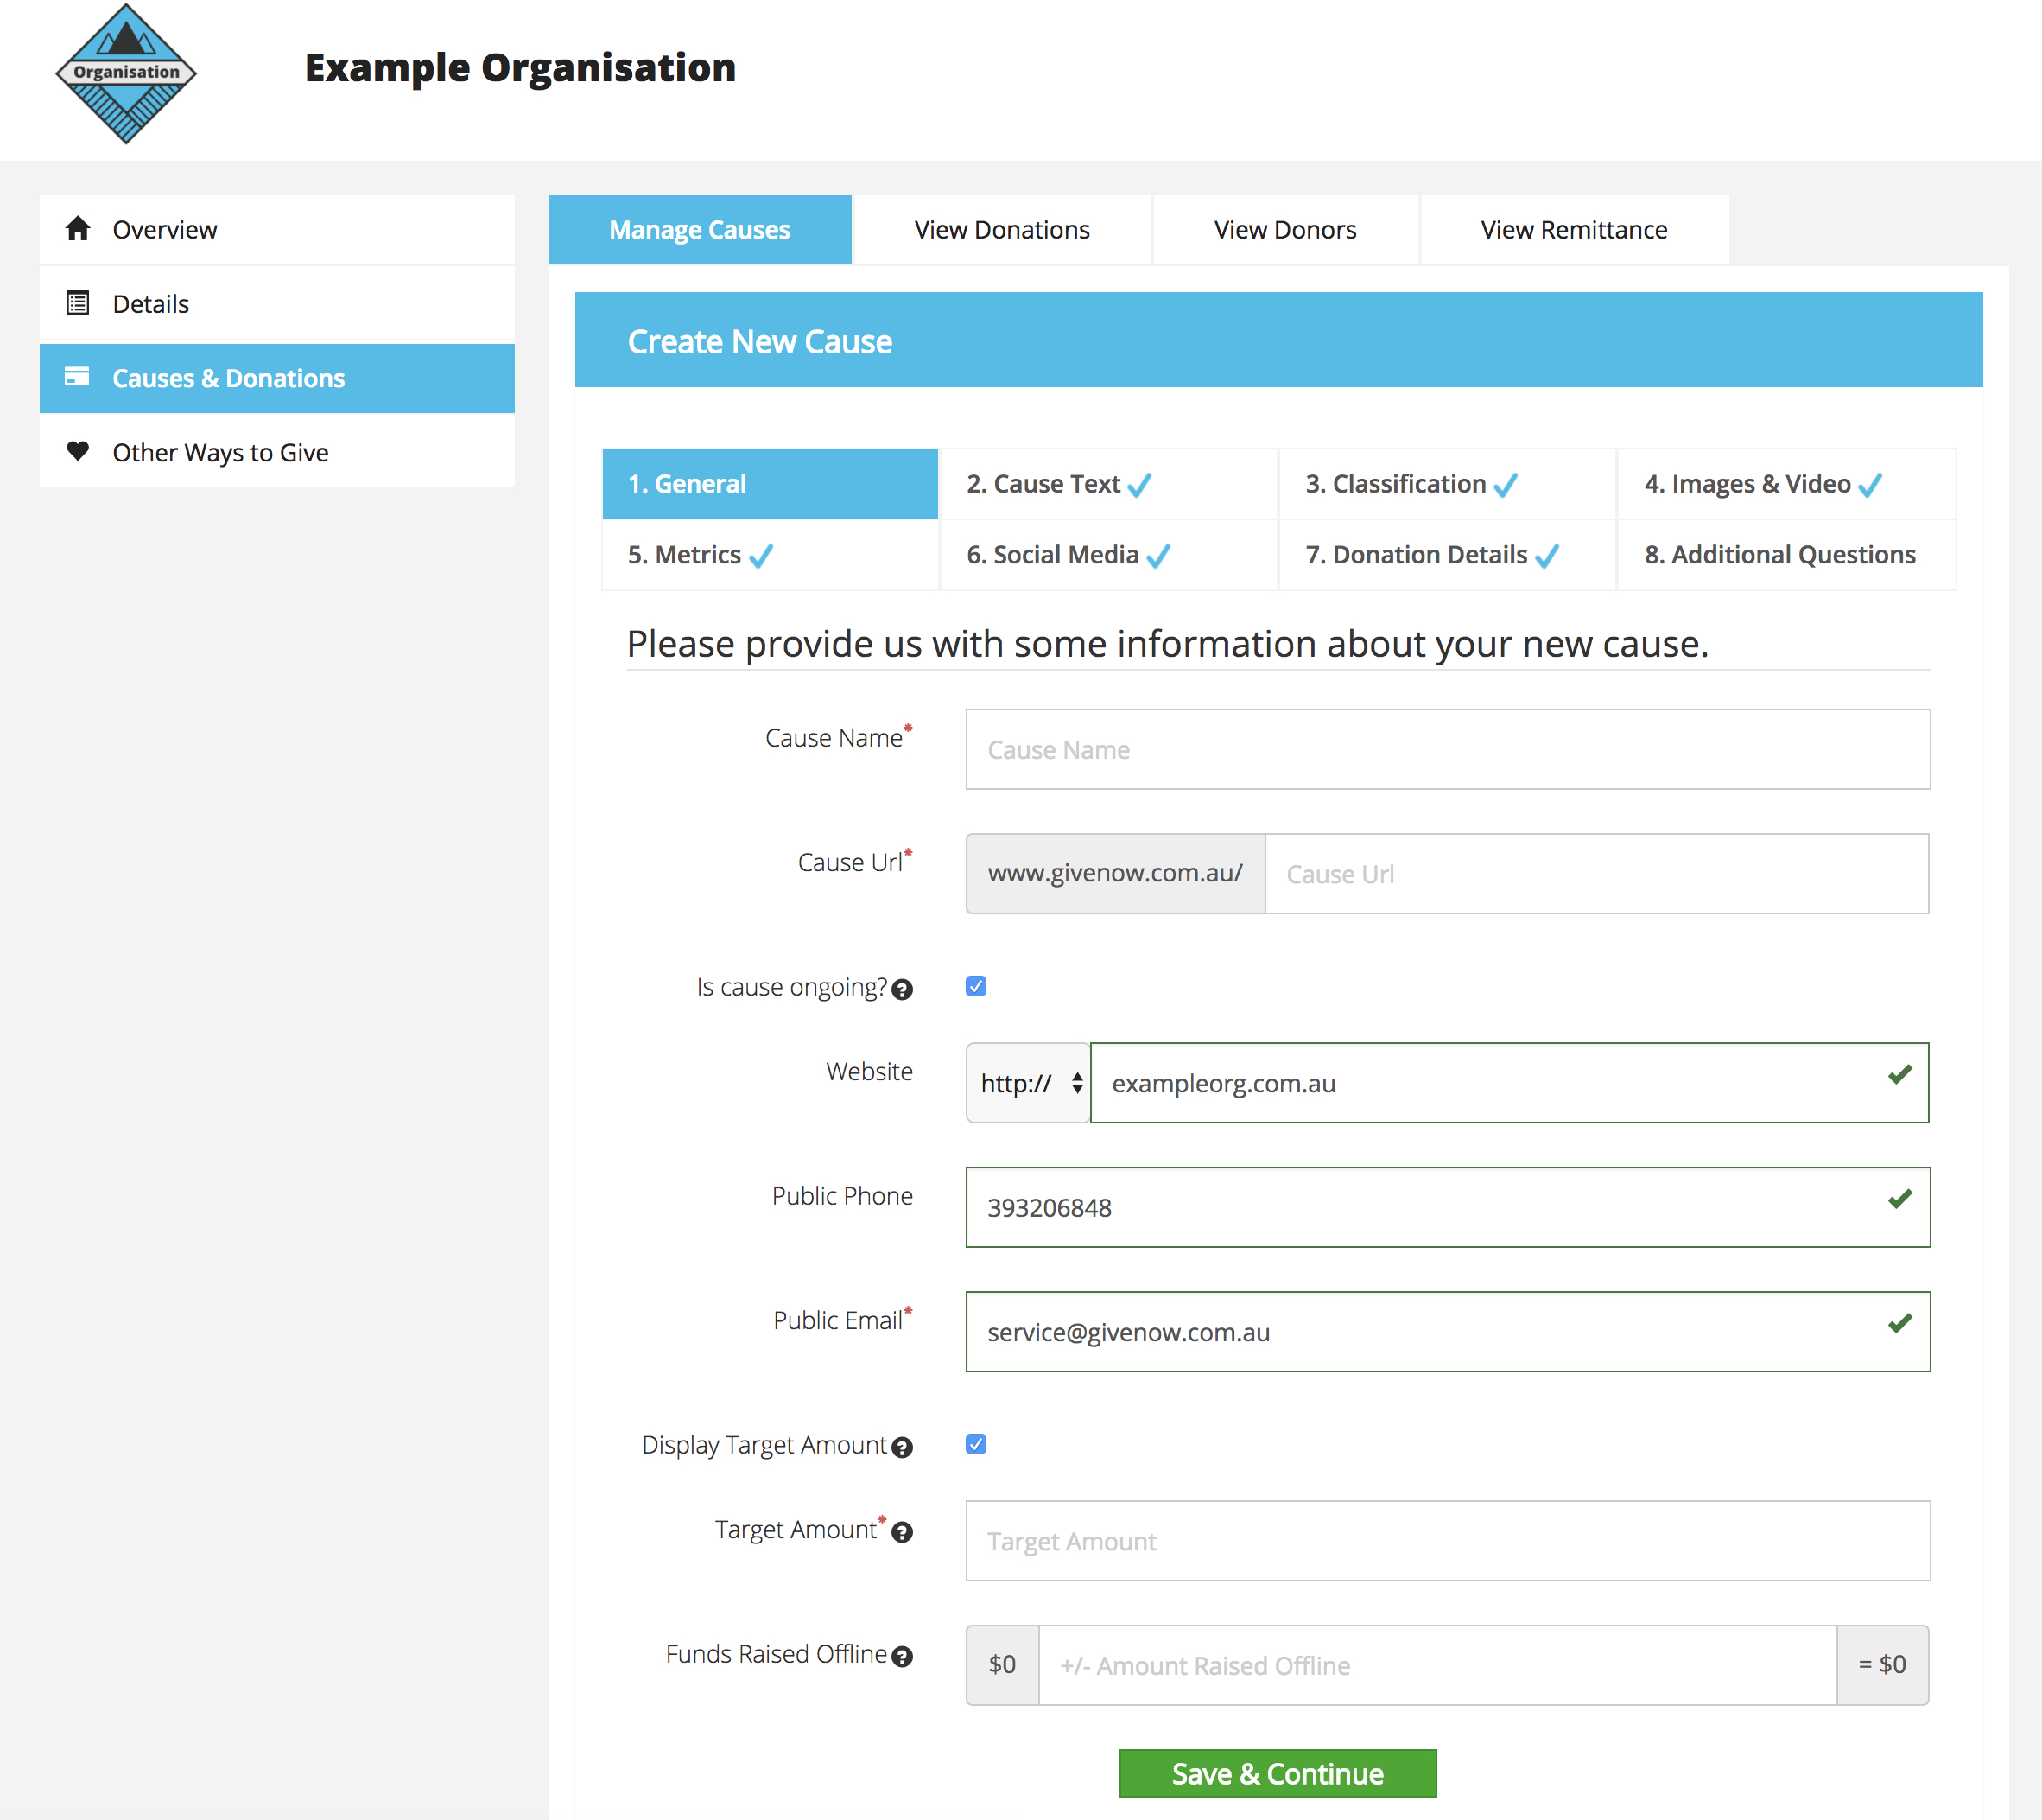
Task: Go to step 8. Additional Questions
Action: (1786, 555)
